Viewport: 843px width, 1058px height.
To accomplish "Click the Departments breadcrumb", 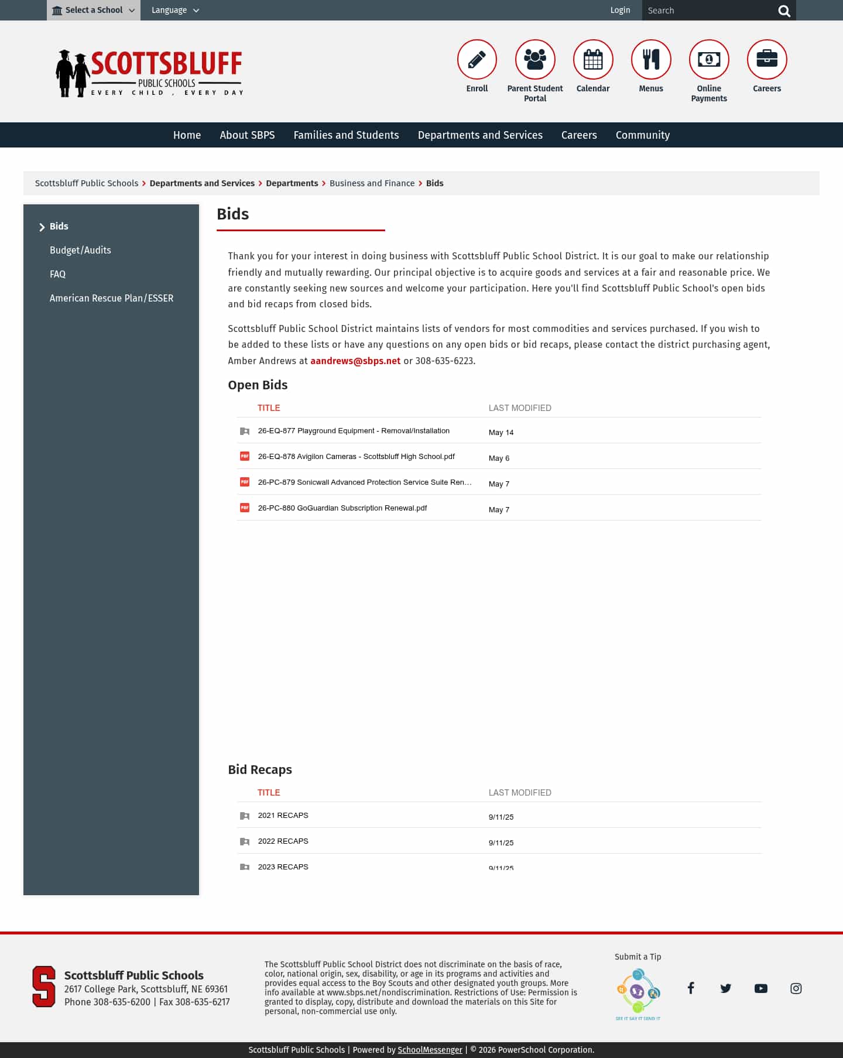I will (x=292, y=183).
